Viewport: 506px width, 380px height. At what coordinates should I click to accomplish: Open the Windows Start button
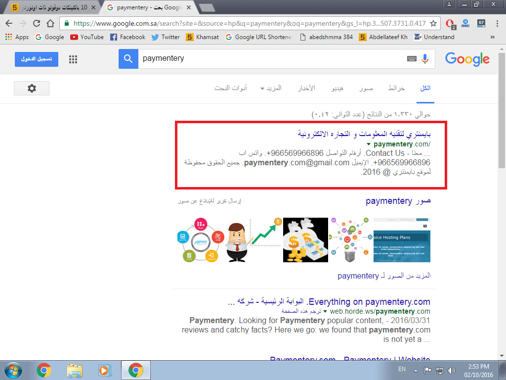pos(13,370)
